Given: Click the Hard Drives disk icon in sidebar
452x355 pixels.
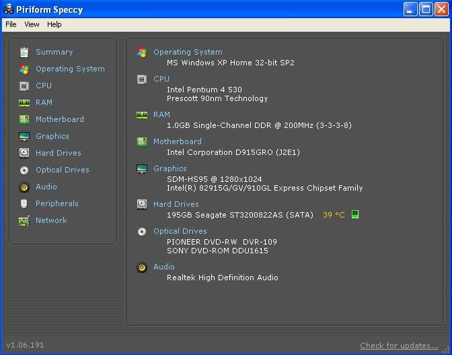Looking at the screenshot, I should [x=24, y=153].
